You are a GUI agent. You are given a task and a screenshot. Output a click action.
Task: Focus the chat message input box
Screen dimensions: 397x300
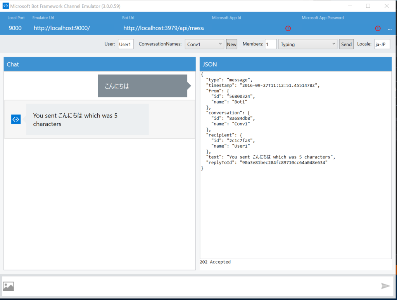pos(197,286)
